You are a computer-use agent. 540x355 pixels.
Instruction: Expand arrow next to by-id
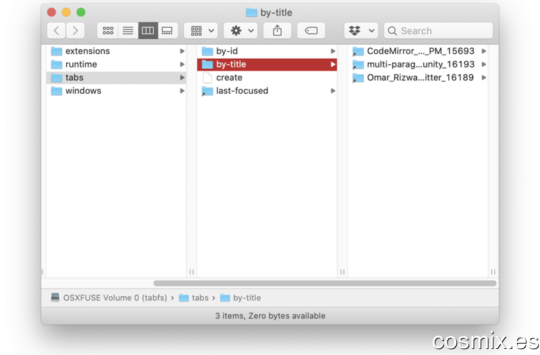pos(333,51)
